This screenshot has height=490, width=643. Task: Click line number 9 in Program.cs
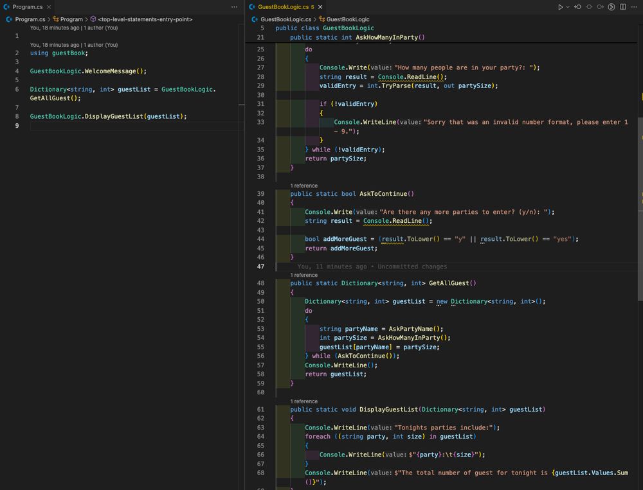17,125
